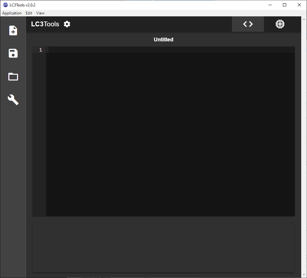Click the LC3 app icon in the title bar
This screenshot has height=278, width=307.
pos(5,5)
